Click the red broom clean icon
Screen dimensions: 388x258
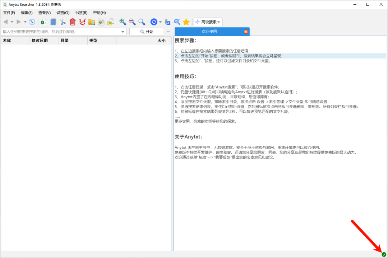coord(82,22)
